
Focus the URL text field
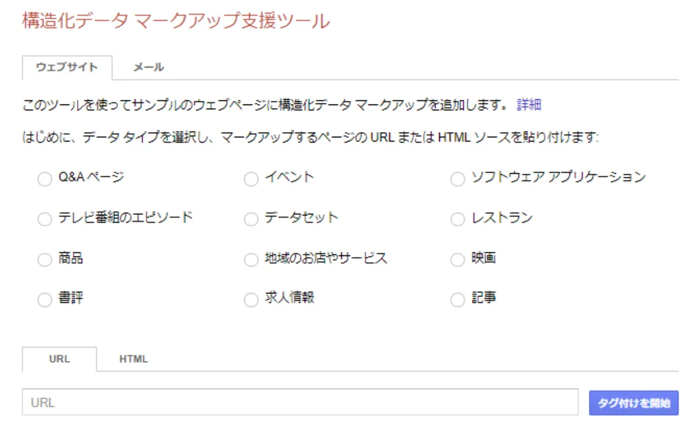(x=300, y=402)
